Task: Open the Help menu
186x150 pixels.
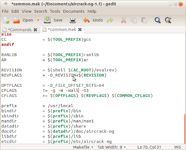Action: click(92, 11)
